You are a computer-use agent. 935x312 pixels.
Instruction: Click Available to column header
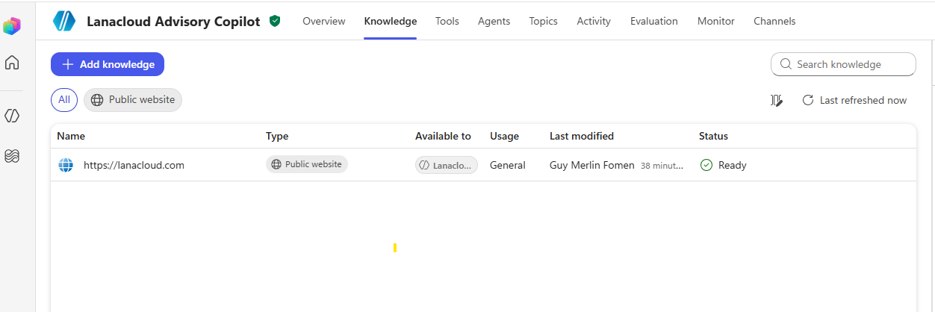click(x=443, y=136)
